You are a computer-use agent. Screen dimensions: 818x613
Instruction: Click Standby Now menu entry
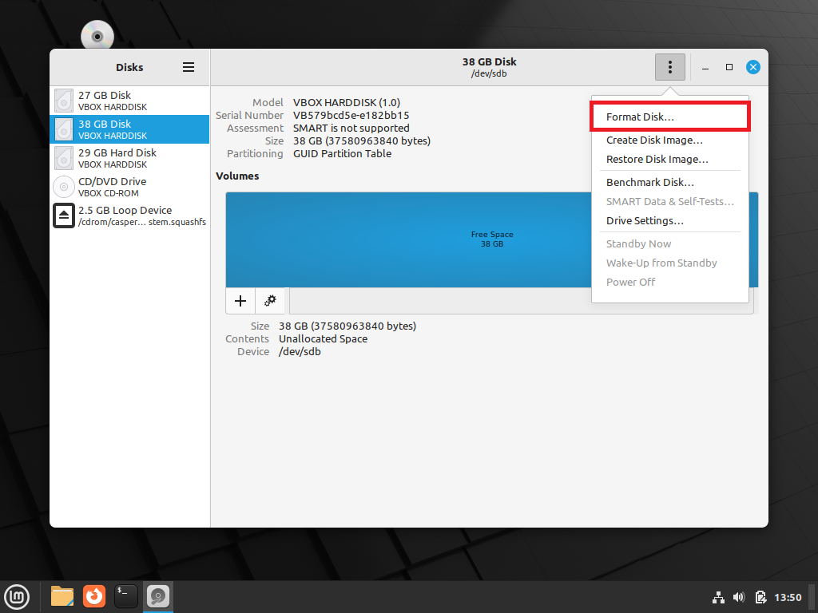[670, 244]
